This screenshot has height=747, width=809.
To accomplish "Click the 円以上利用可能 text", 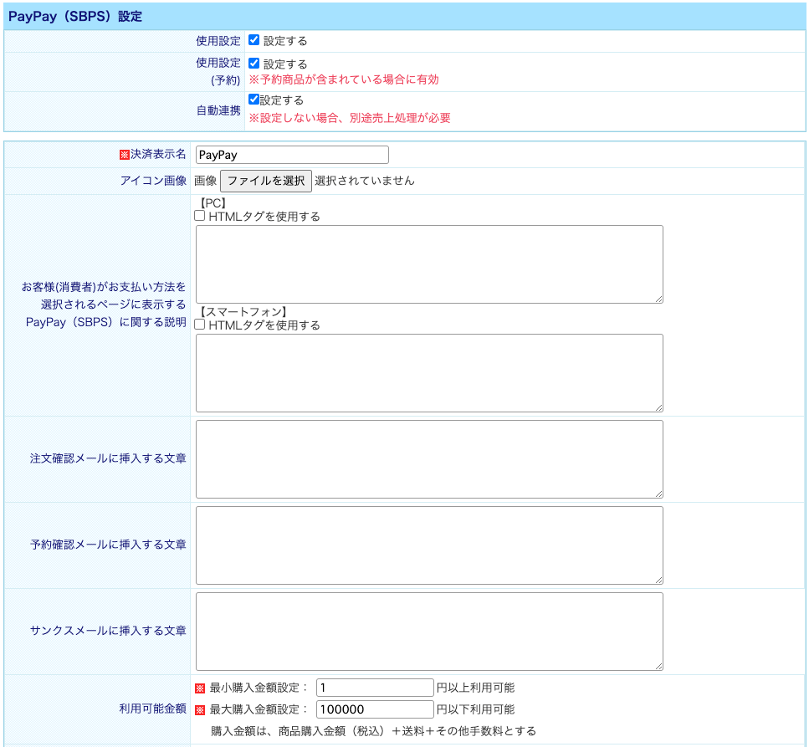I will [x=476, y=688].
